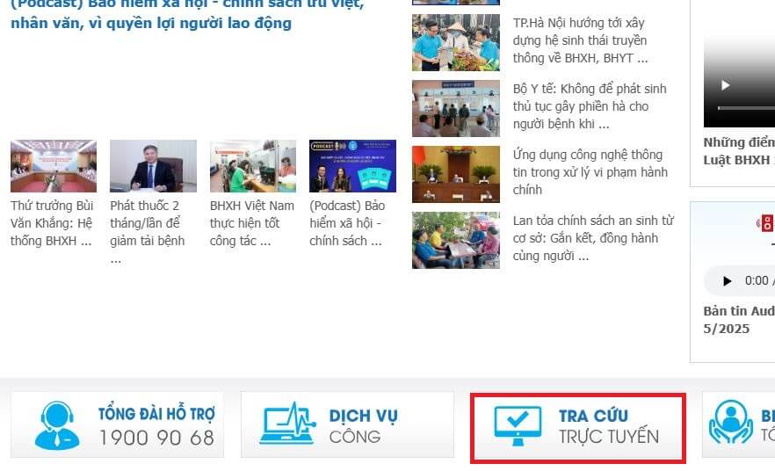Open the Podcast Bảo hiểm xã hội headline
This screenshot has height=471, width=775.
pyautogui.click(x=187, y=15)
